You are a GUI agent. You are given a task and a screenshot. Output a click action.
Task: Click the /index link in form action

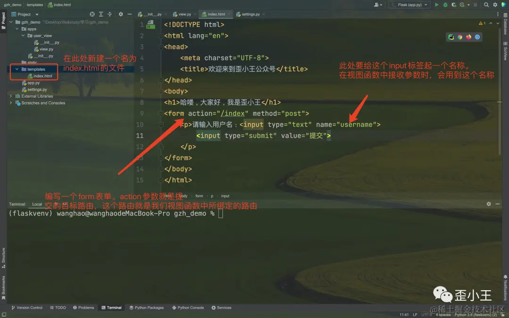(232, 114)
